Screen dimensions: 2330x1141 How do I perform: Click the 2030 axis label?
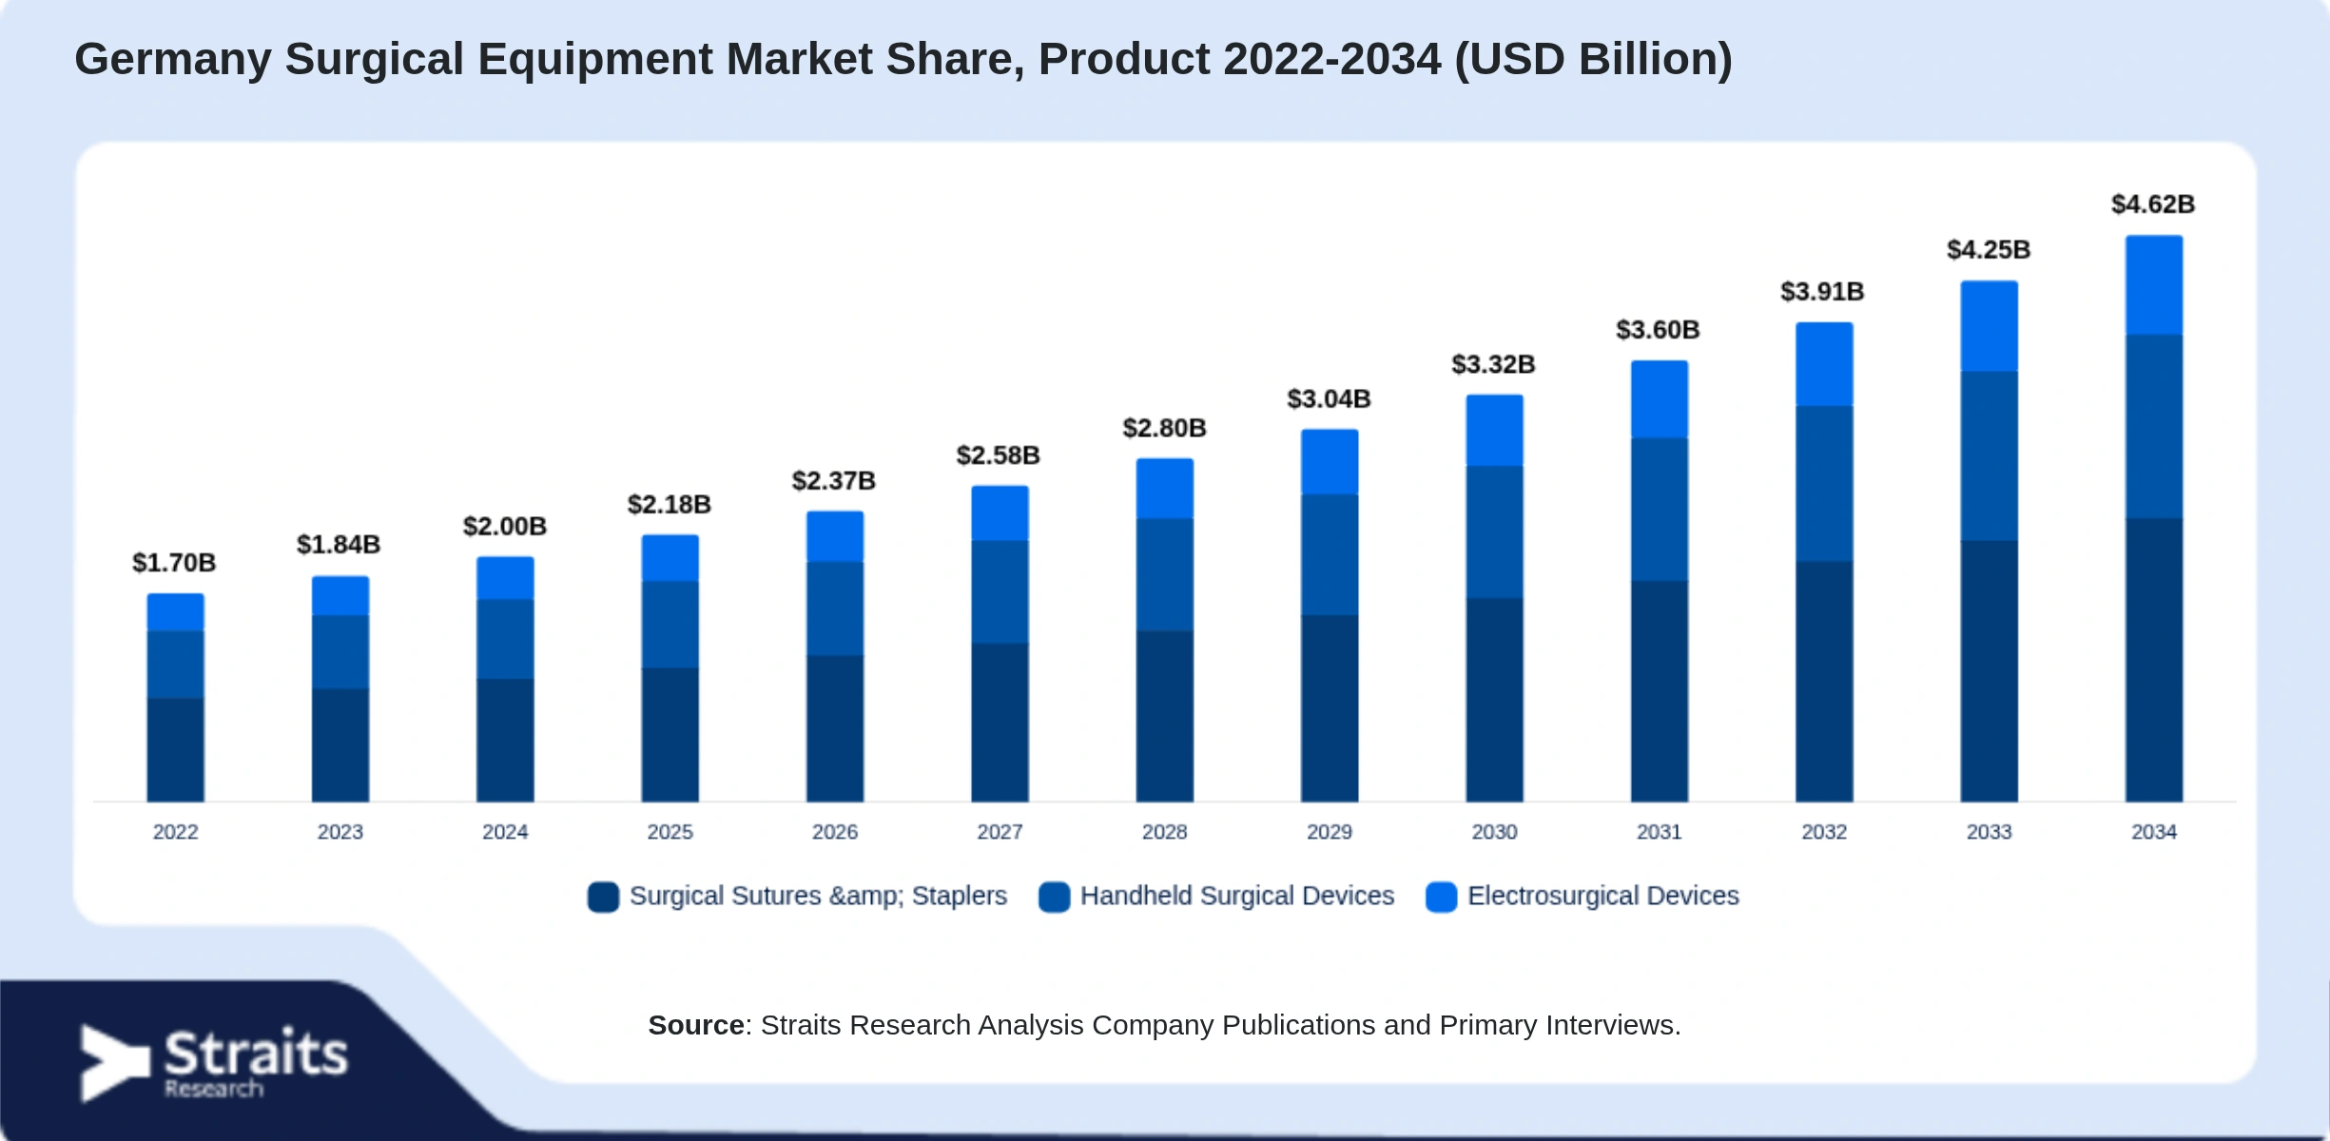tap(1495, 832)
